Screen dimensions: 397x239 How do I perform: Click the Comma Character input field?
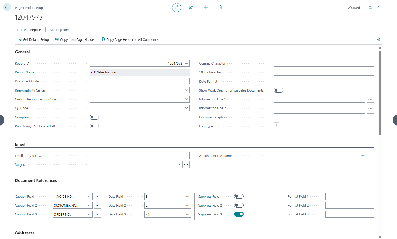pyautogui.click(x=324, y=63)
